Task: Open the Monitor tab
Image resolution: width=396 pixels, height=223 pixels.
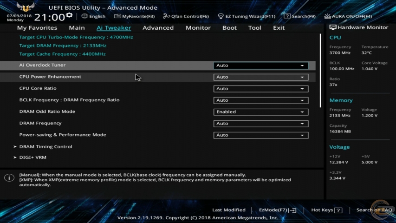Action: [198, 28]
